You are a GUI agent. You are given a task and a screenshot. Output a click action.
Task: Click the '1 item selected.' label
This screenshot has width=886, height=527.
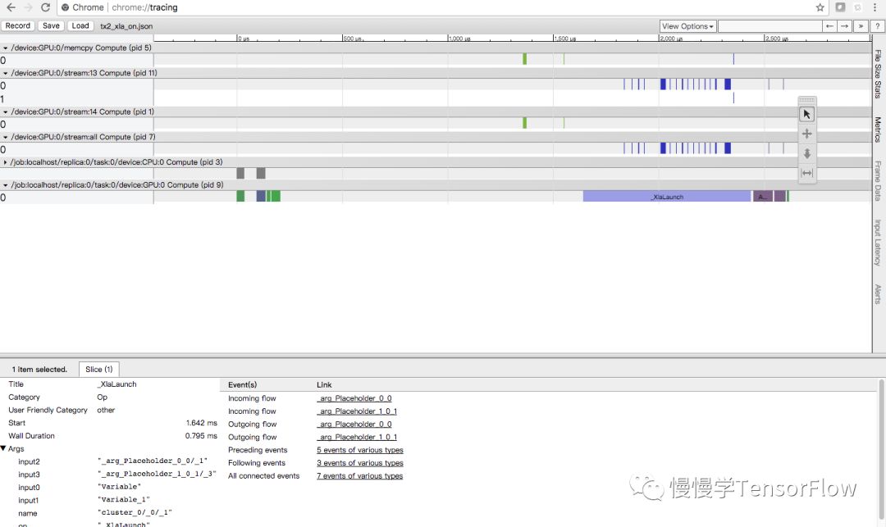tap(39, 370)
